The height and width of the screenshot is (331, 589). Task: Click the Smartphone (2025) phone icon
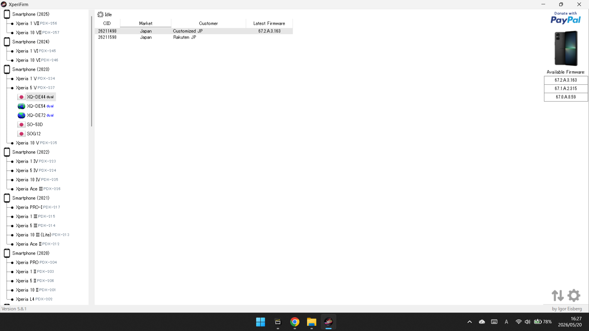click(x=7, y=14)
